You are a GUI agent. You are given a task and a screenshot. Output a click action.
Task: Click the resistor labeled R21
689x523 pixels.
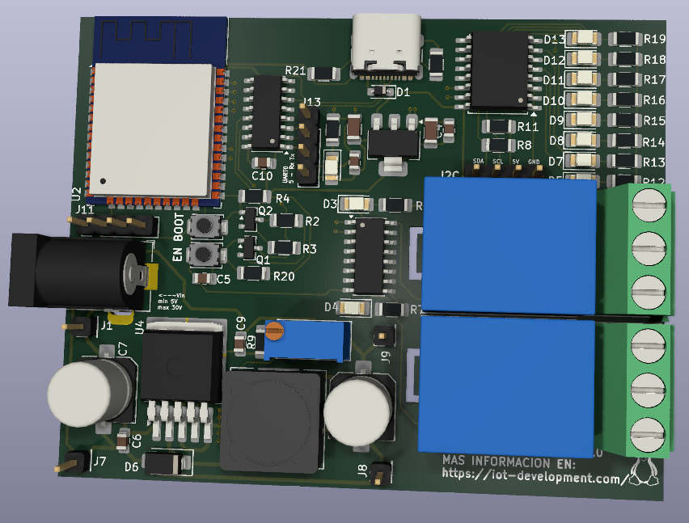coord(324,74)
